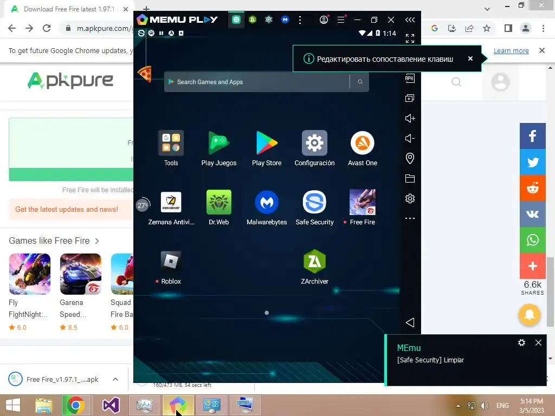Close the MEmu Safe Security notification

click(538, 342)
